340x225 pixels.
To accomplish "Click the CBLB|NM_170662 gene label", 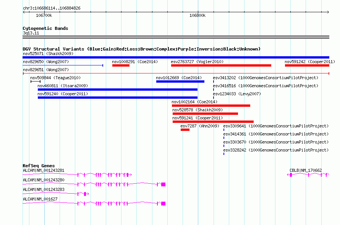I will click(x=306, y=171).
